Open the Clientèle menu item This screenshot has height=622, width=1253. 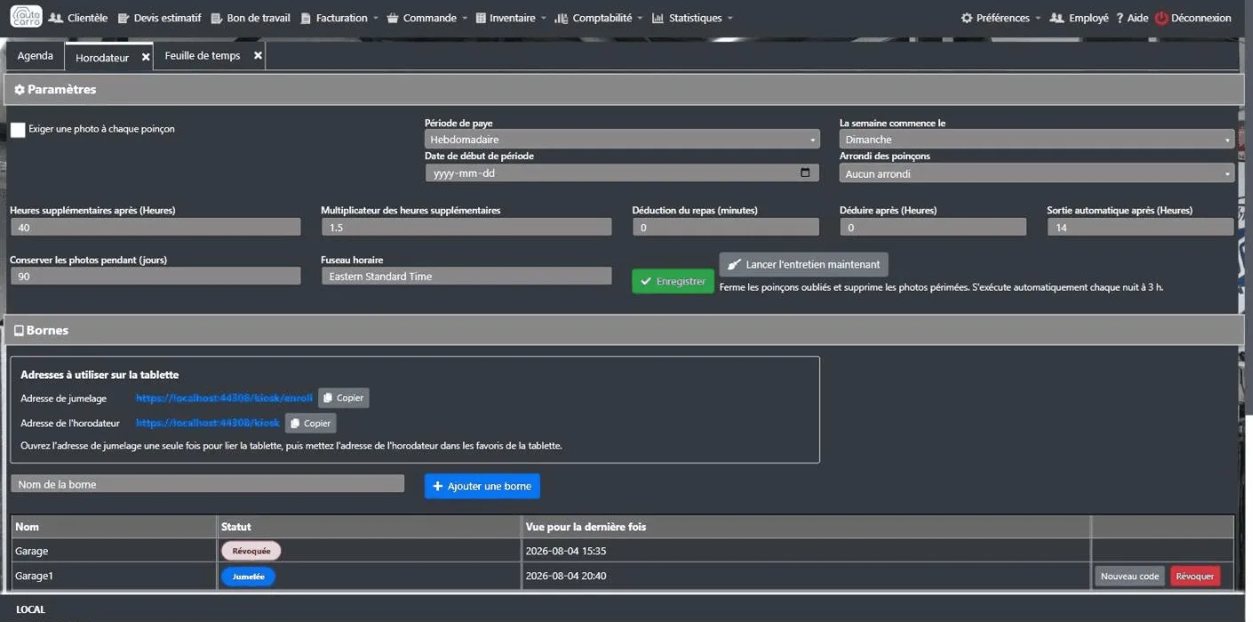(x=78, y=18)
